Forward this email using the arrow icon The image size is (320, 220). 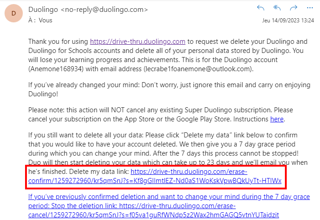point(294,8)
